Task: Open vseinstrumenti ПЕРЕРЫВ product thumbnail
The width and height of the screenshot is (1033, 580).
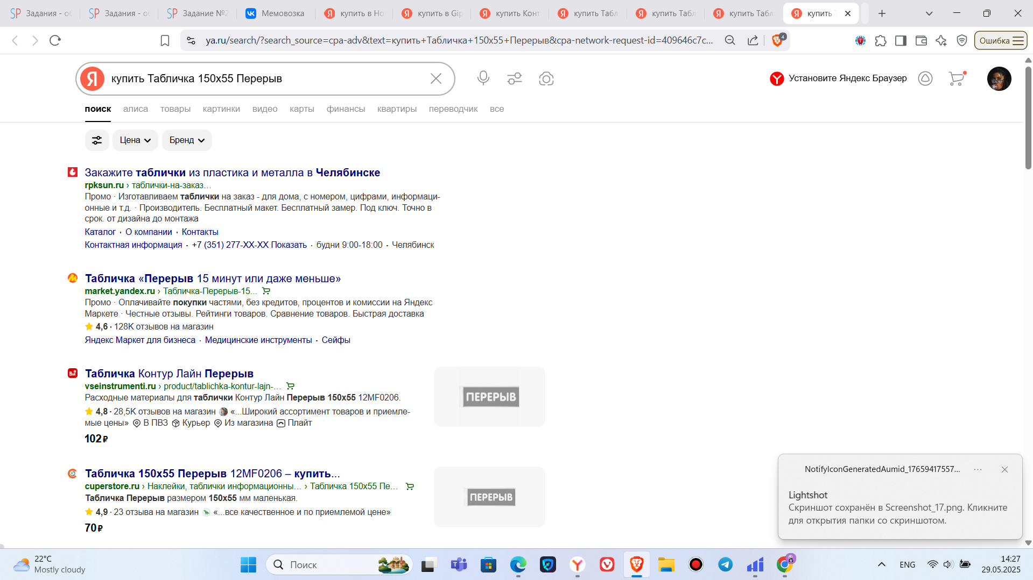Action: (x=489, y=397)
